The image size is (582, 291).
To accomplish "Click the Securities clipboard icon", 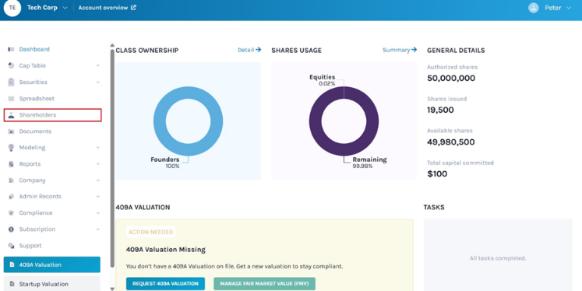I will [11, 82].
